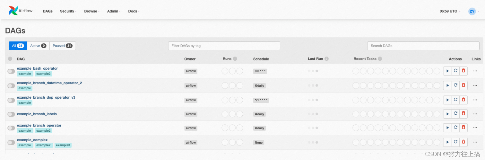Open the example_branch_labels link

(37, 114)
